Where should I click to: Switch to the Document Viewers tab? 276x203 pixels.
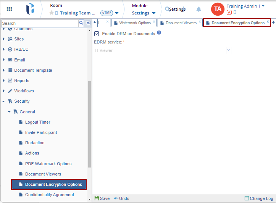tap(181, 23)
